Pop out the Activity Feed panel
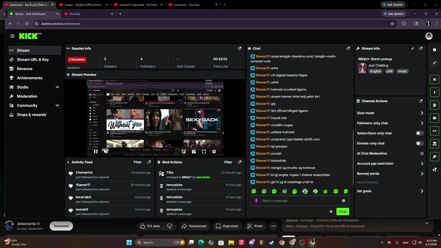The height and width of the screenshot is (248, 441). 149,162
